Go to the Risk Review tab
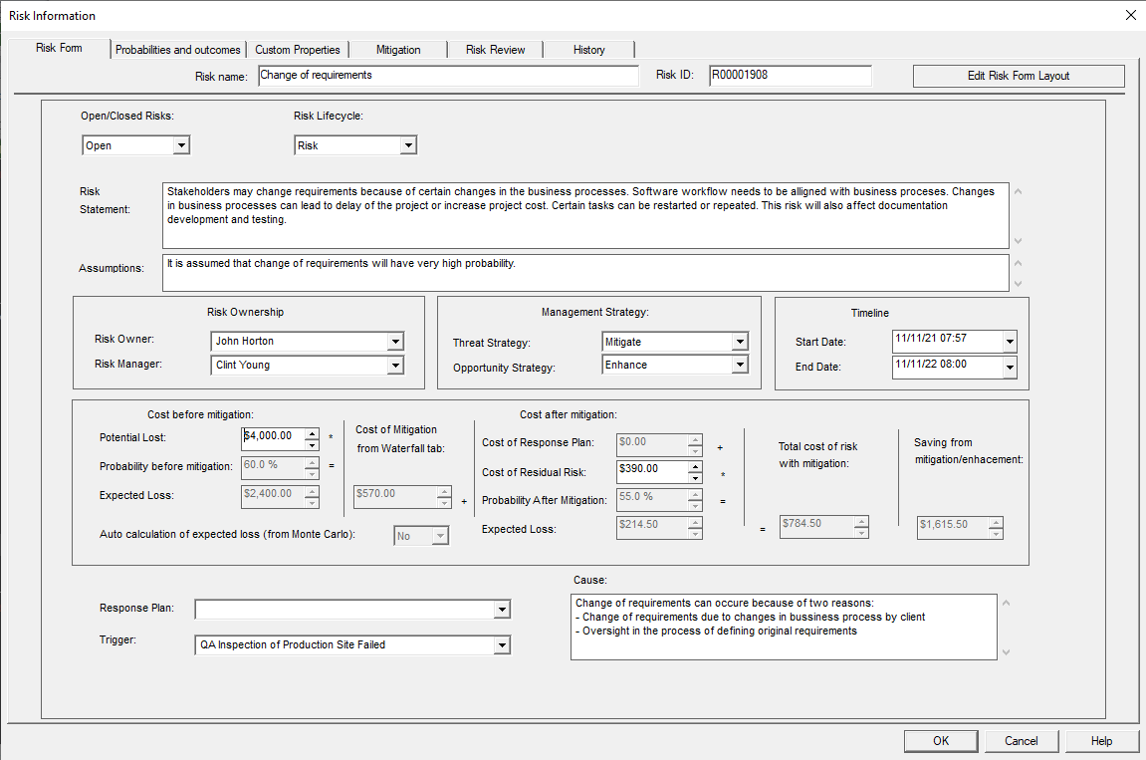Viewport: 1146px width, 760px height. pos(495,50)
